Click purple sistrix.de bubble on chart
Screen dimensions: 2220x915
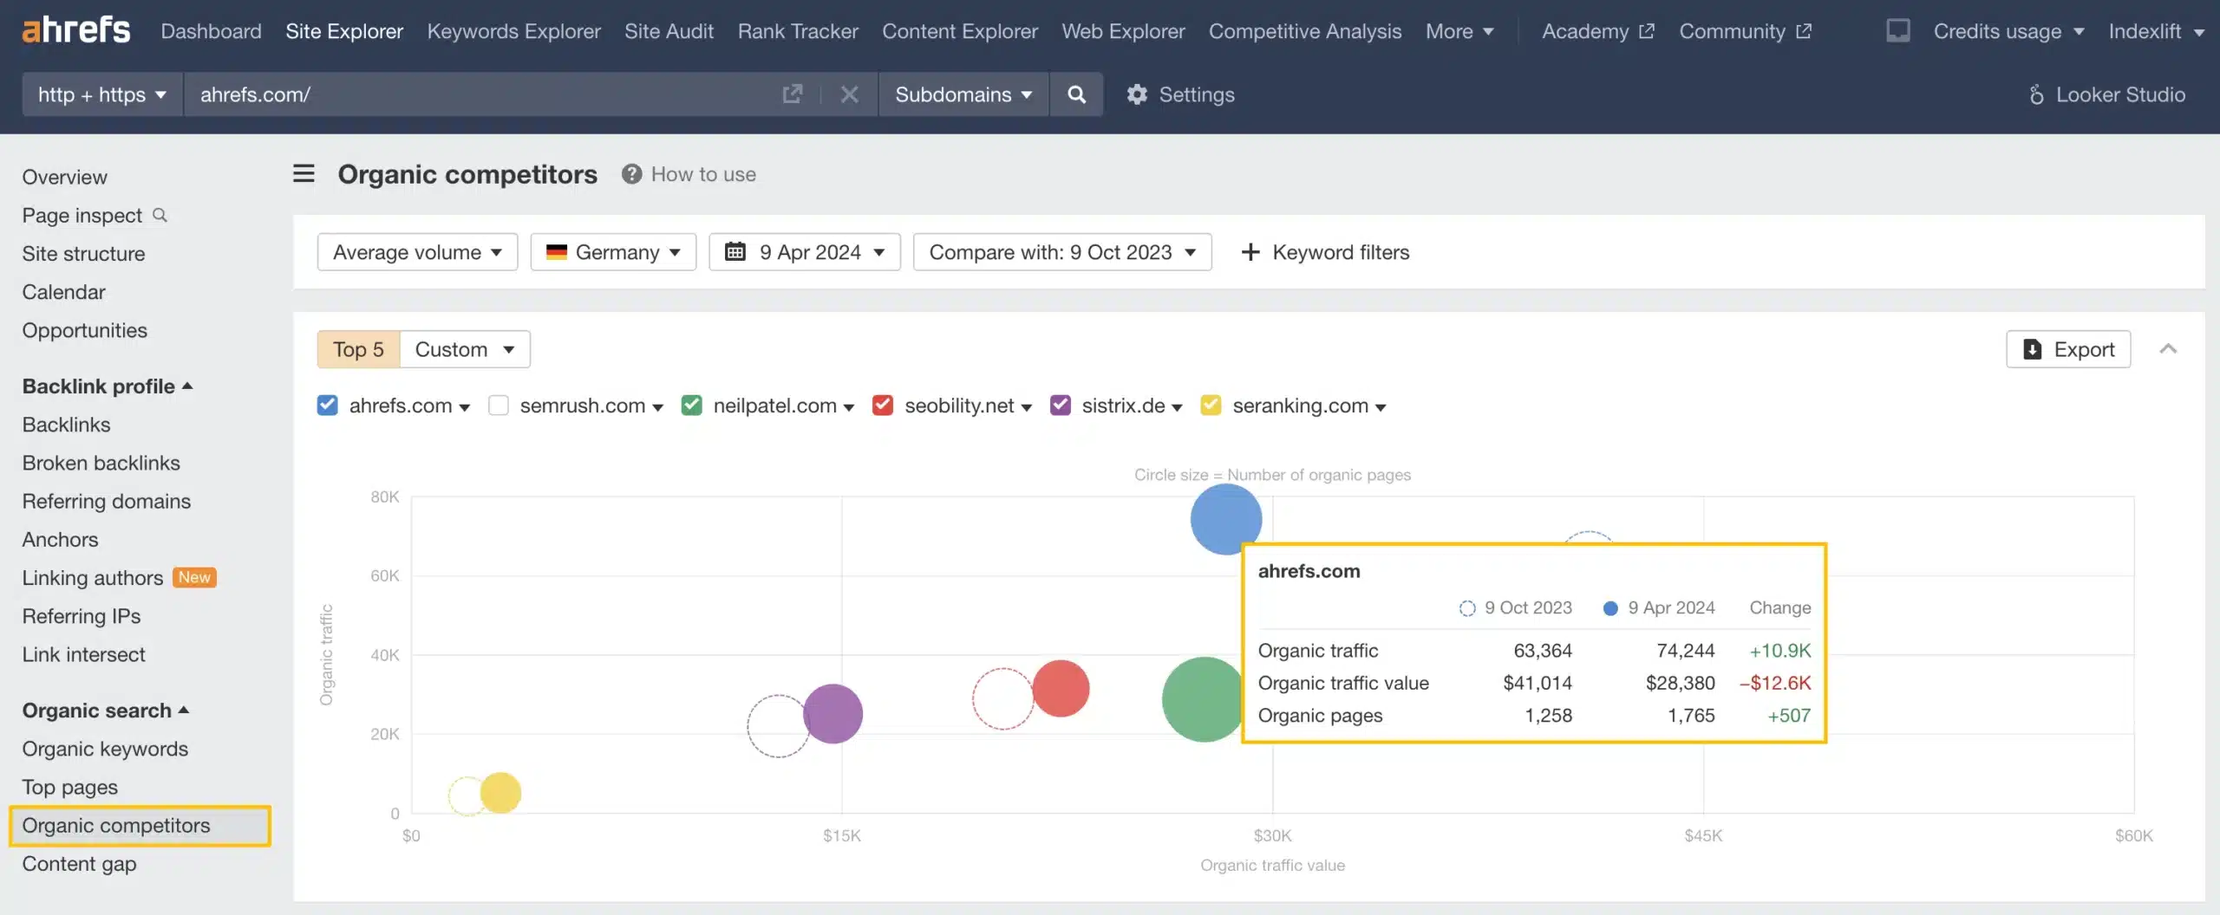pyautogui.click(x=832, y=713)
